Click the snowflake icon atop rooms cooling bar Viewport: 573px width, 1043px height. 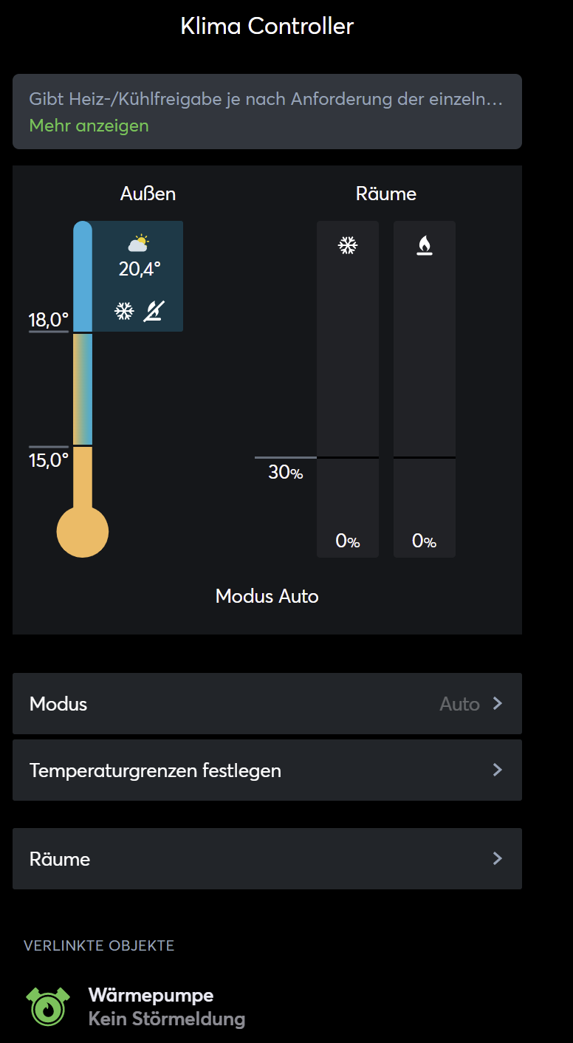[348, 246]
